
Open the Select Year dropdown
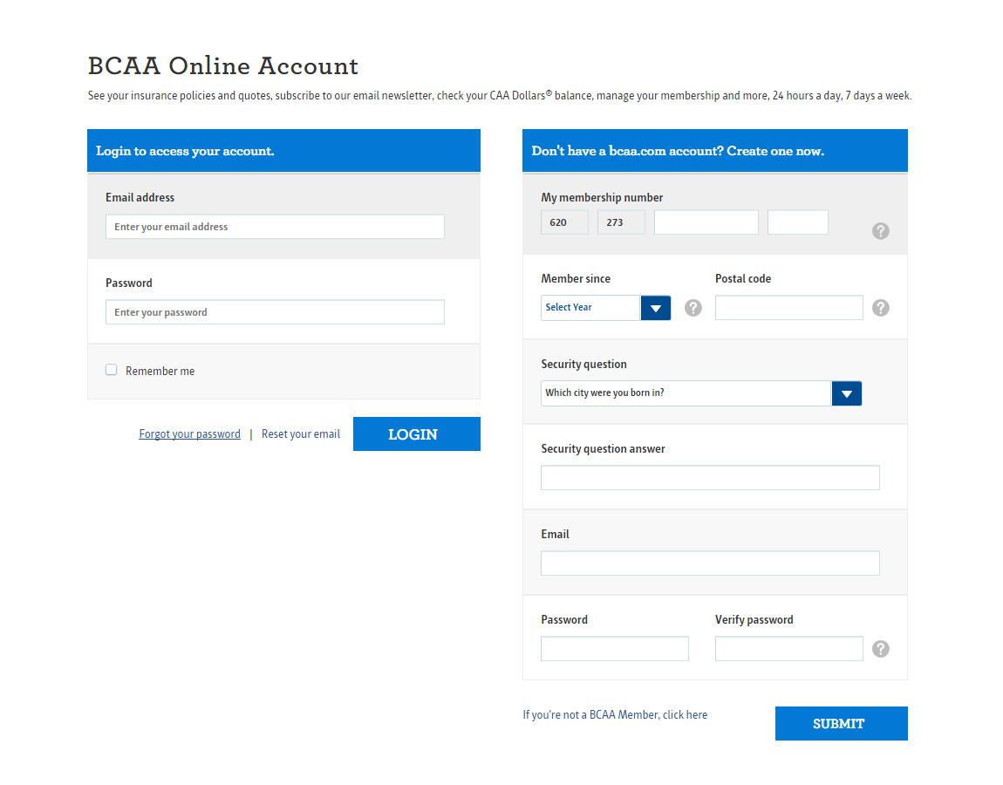(605, 308)
